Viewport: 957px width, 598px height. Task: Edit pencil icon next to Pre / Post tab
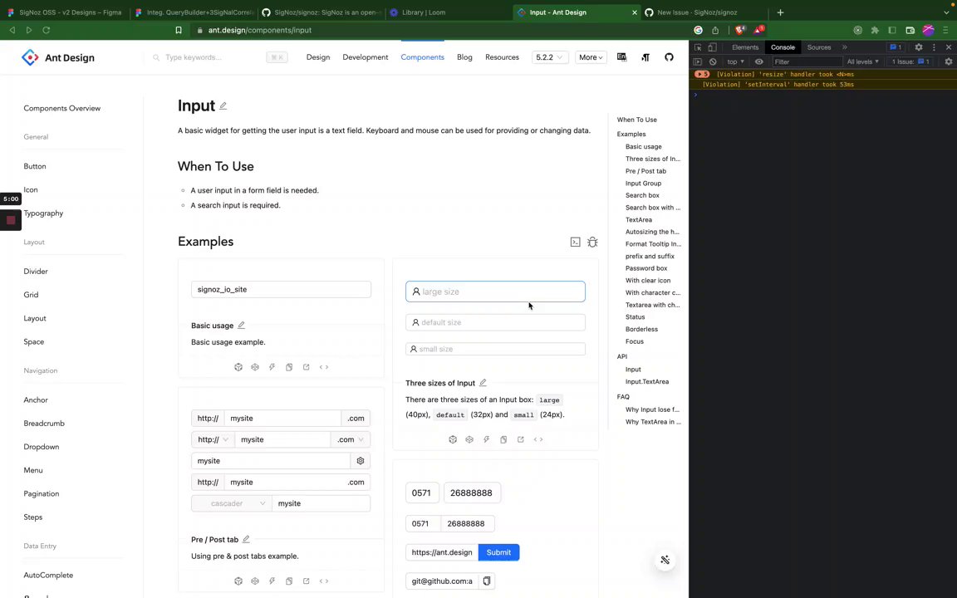(246, 539)
